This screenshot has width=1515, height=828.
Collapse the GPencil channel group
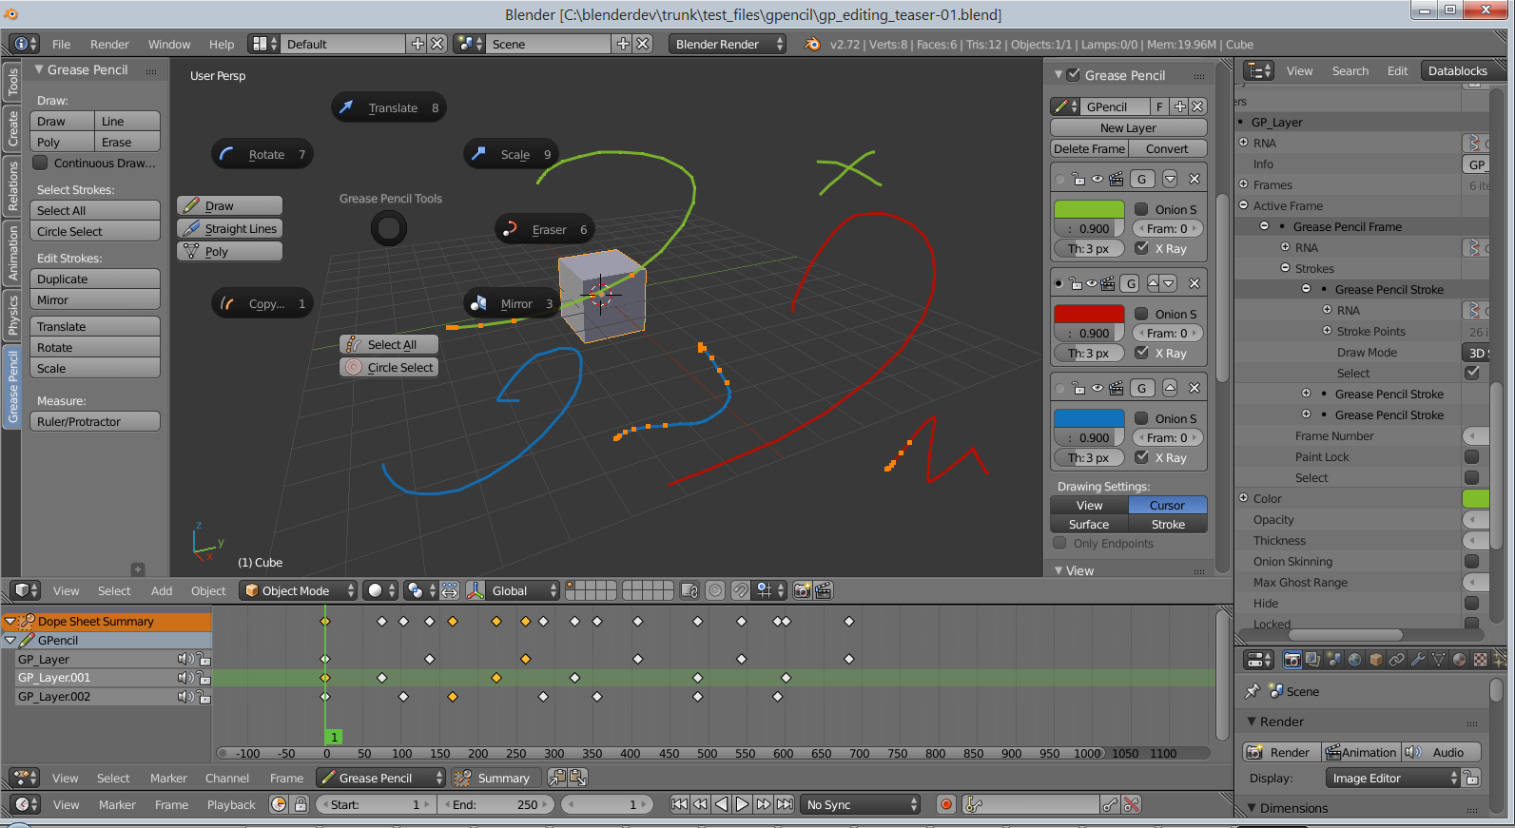(x=10, y=640)
